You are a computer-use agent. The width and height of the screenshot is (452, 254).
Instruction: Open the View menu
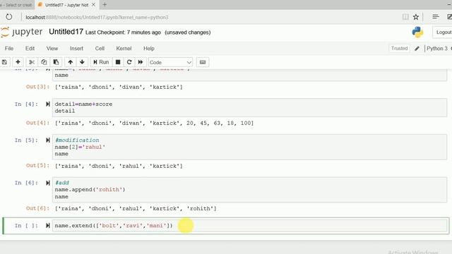(x=52, y=49)
